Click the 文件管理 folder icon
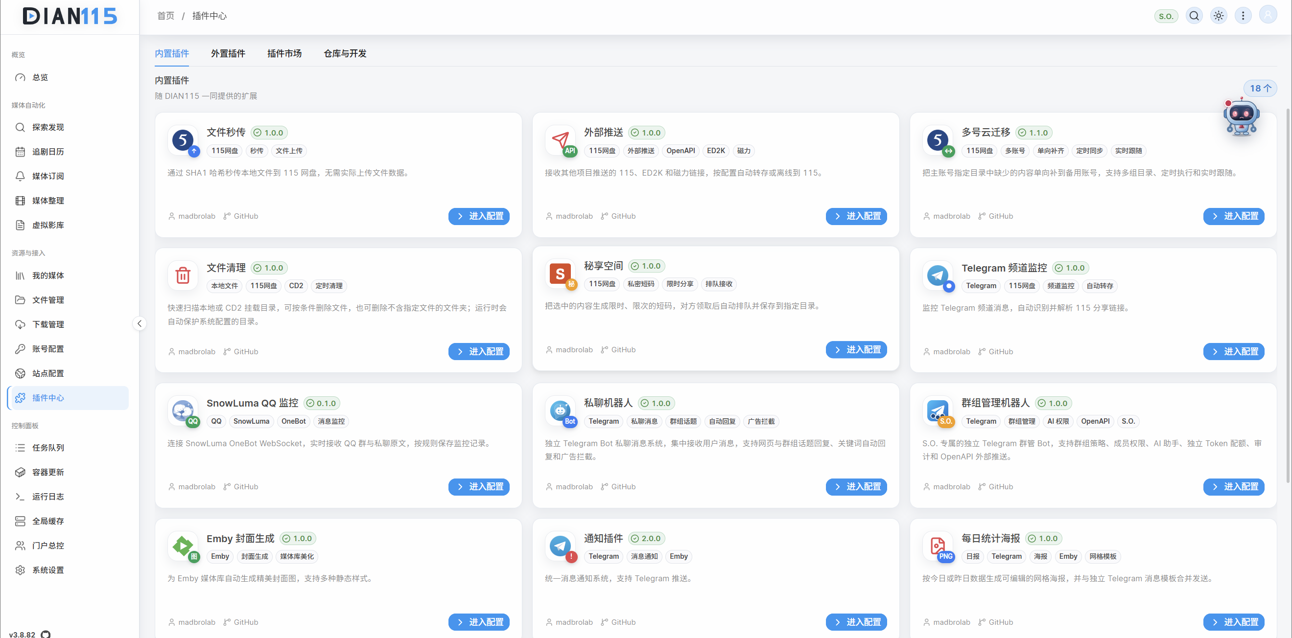The width and height of the screenshot is (1292, 638). tap(20, 300)
